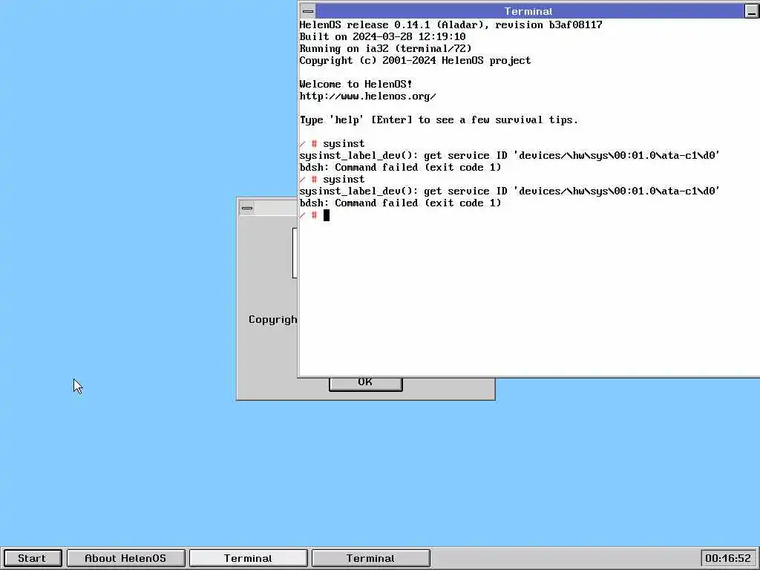Click the second 'sysinst' command line
760x570 pixels.
pyautogui.click(x=332, y=180)
